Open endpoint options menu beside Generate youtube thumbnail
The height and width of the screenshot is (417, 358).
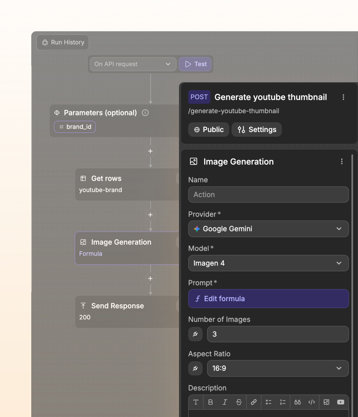pos(343,97)
